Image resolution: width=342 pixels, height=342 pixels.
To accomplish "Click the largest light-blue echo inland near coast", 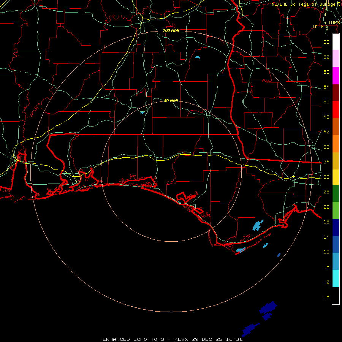I will [258, 225].
